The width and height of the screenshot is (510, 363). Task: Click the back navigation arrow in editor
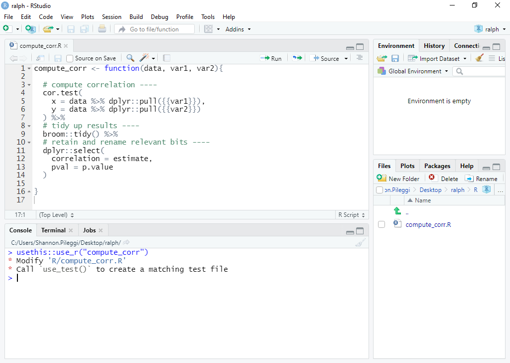click(x=13, y=58)
